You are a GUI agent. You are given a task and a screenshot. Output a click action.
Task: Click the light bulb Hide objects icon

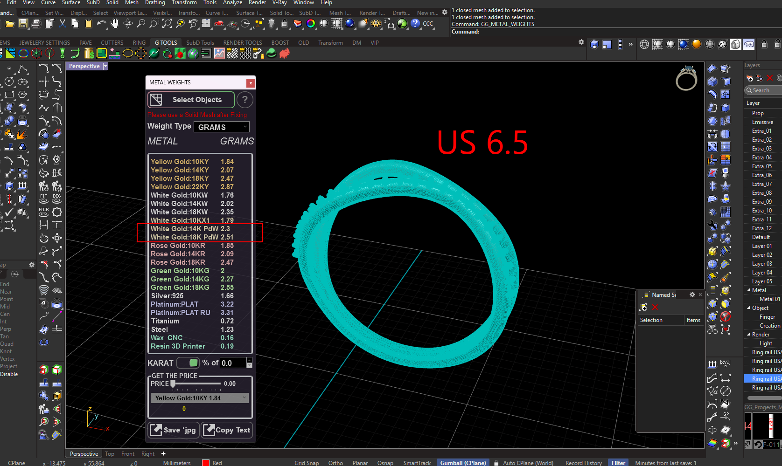coord(272,23)
